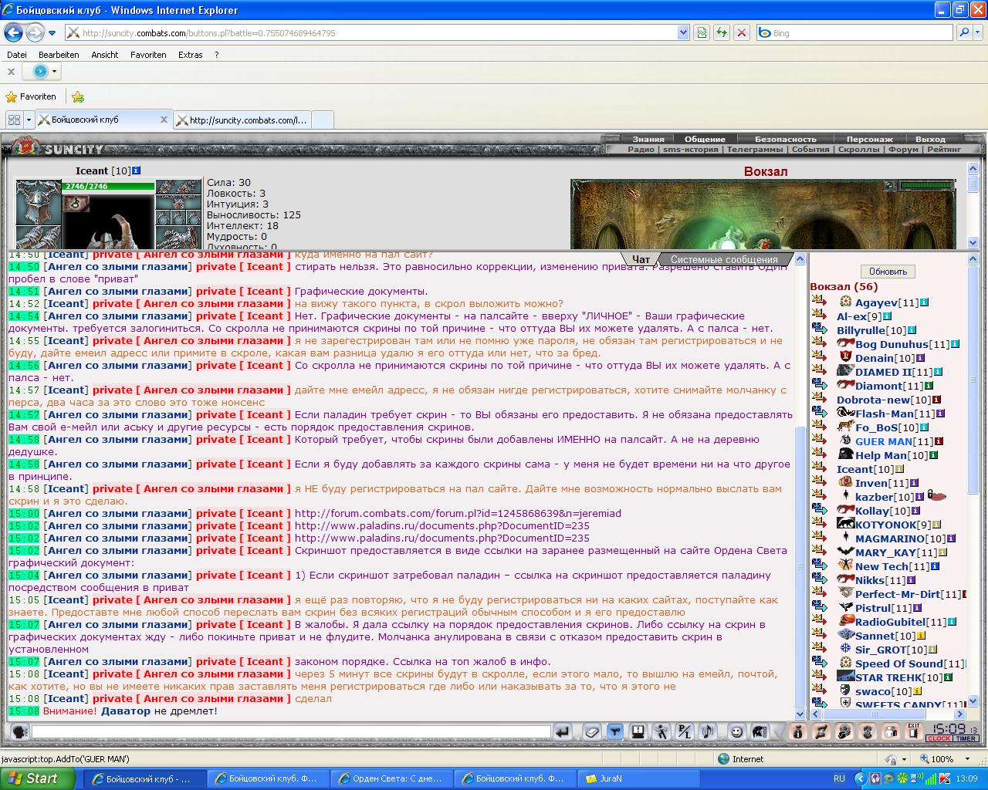Open the Персонаж game menu
Image resolution: width=988 pixels, height=790 pixels.
click(869, 139)
